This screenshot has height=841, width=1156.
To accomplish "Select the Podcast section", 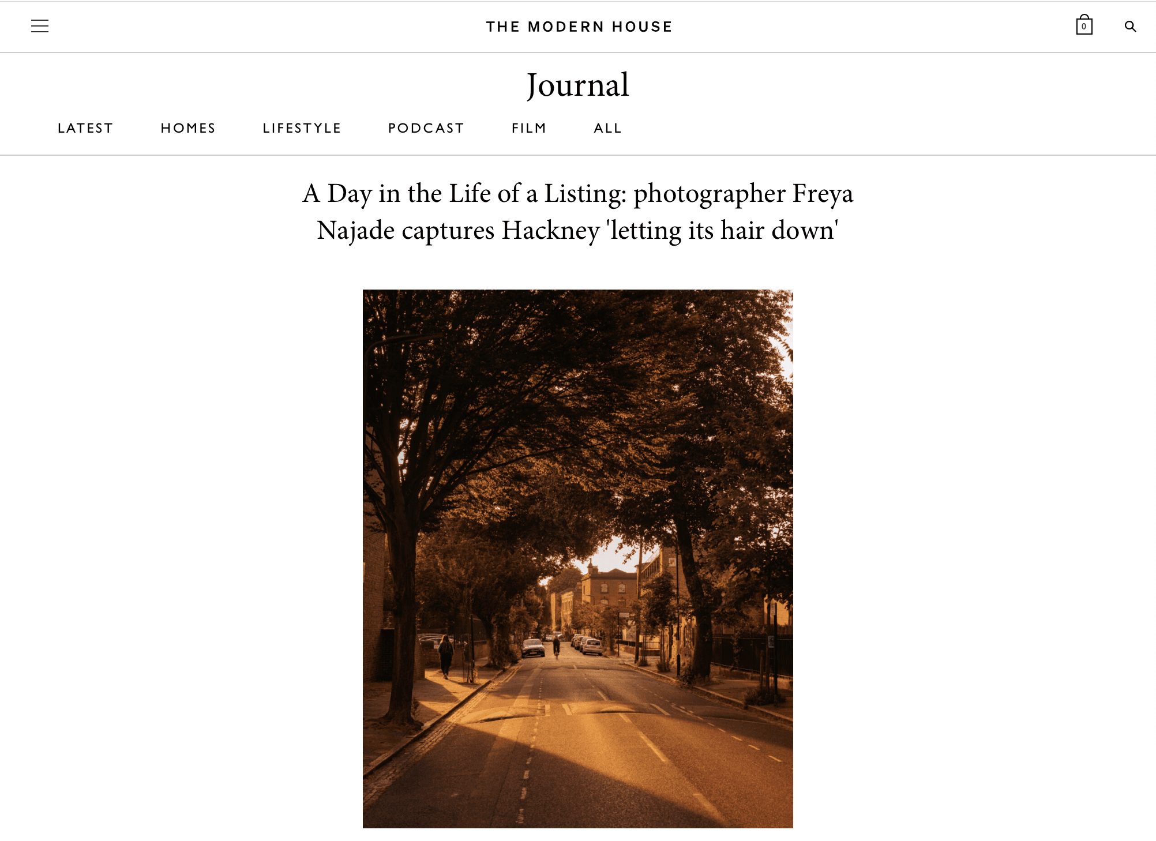I will 426,128.
